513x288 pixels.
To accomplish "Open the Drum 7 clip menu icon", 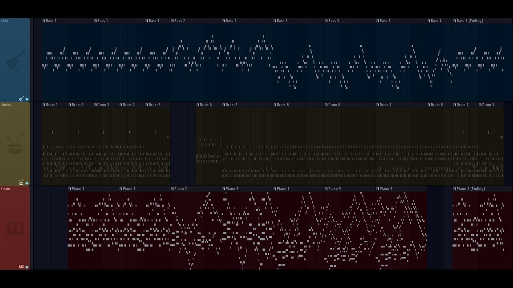I will (x=378, y=105).
